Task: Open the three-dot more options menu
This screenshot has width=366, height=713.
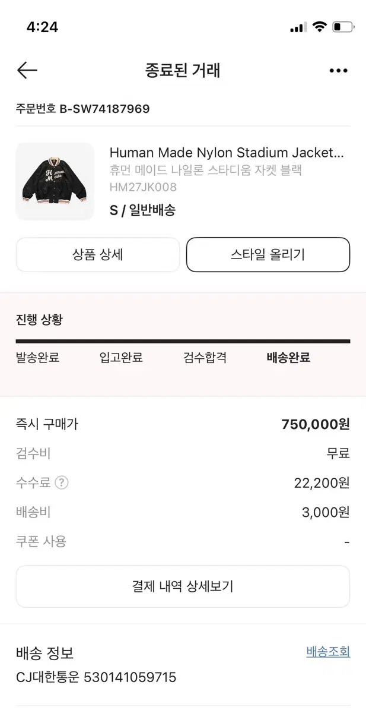Action: click(x=338, y=70)
